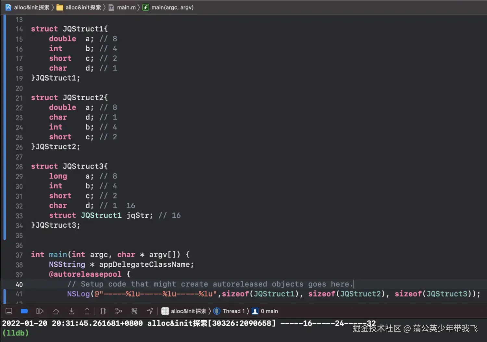Click line number 37 in gutter
The image size is (487, 342).
tap(19, 255)
